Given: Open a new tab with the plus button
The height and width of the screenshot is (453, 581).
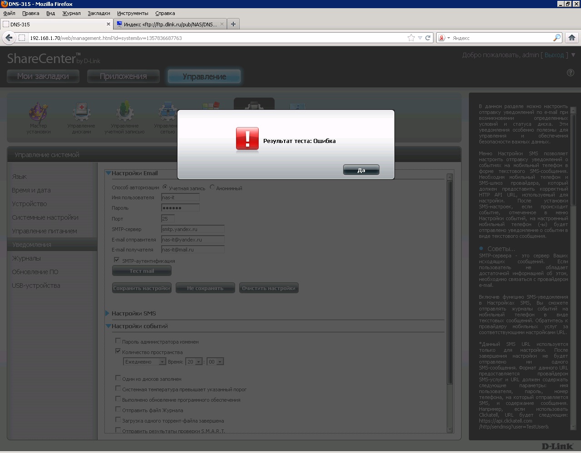Looking at the screenshot, I should (x=233, y=24).
